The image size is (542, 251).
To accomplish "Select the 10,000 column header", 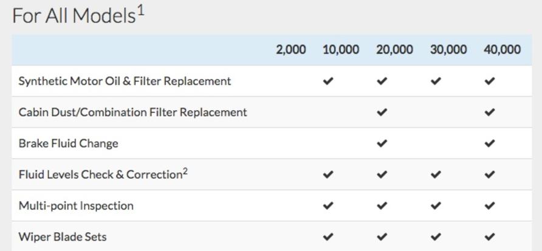I will [x=340, y=50].
